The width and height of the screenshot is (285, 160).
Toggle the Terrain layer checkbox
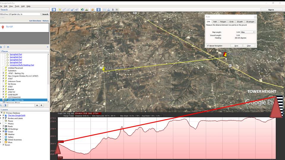click(3, 145)
